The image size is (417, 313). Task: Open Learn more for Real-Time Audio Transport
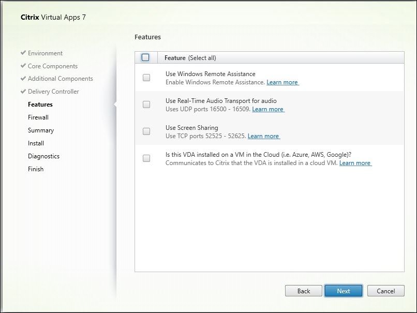point(268,109)
